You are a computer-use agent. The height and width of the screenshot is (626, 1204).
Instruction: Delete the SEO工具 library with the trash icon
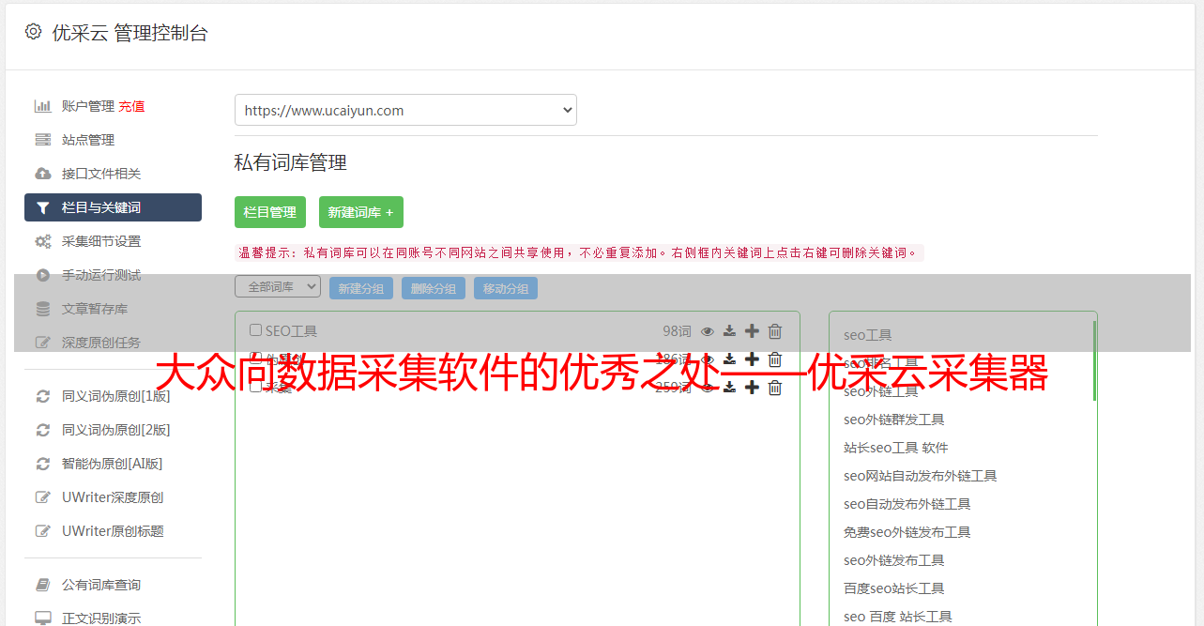pos(775,331)
